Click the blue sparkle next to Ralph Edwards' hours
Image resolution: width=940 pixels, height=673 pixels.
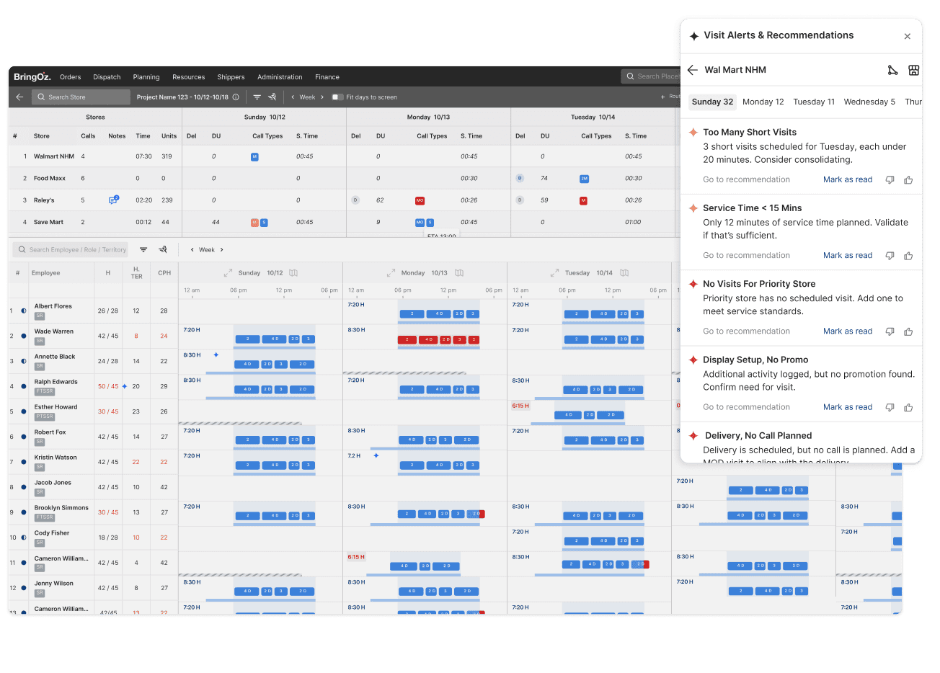pos(125,386)
